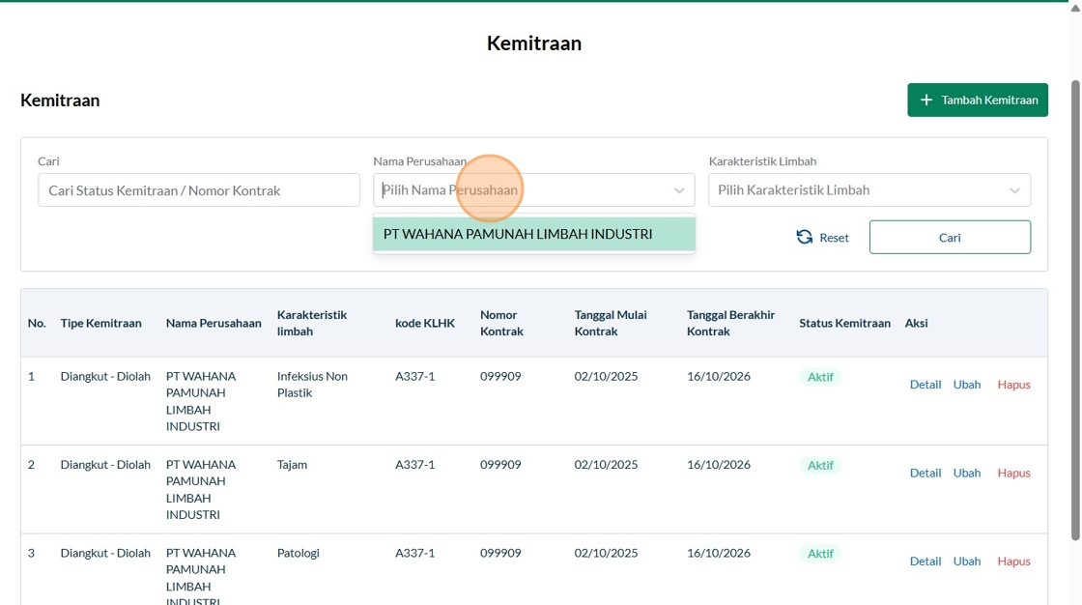Image resolution: width=1082 pixels, height=605 pixels.
Task: Open Detail for row 1
Action: click(925, 385)
